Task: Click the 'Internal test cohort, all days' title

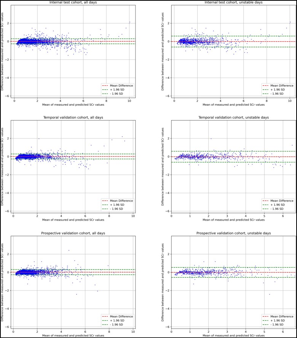Action: point(73,3)
